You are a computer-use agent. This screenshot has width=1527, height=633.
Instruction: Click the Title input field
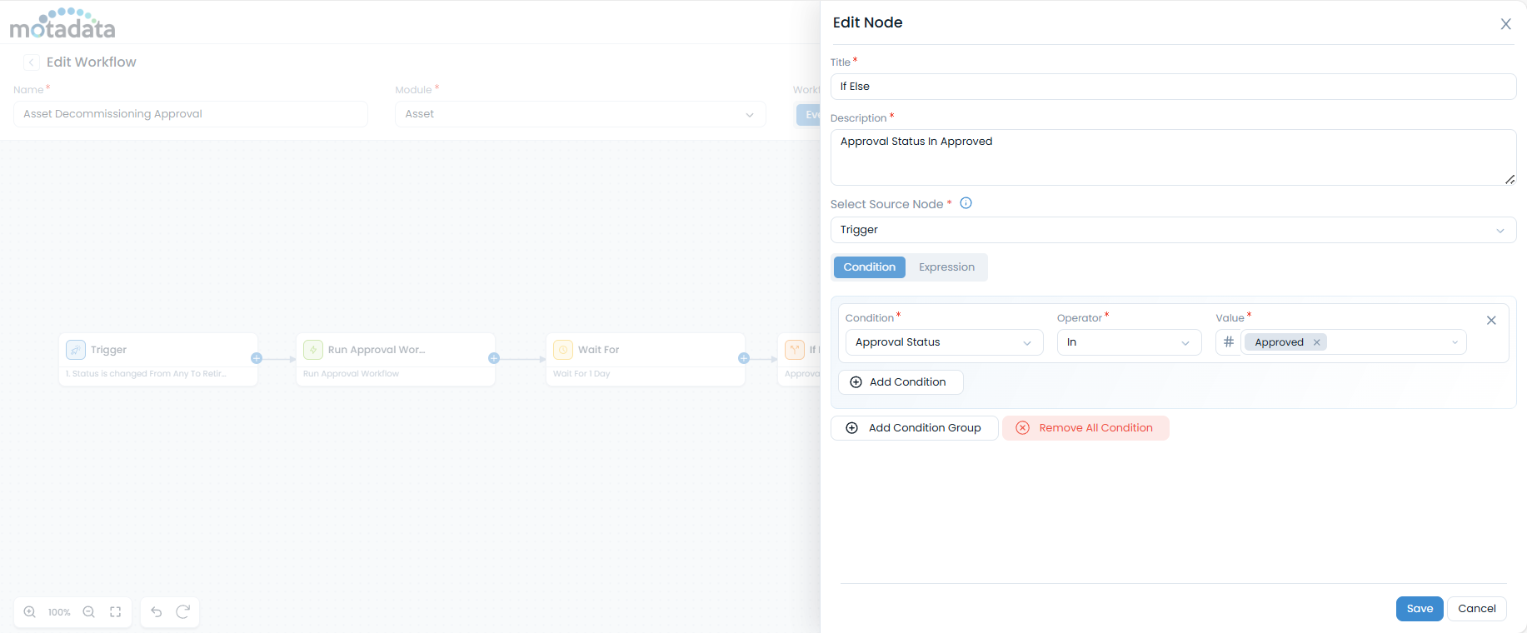click(x=1173, y=87)
